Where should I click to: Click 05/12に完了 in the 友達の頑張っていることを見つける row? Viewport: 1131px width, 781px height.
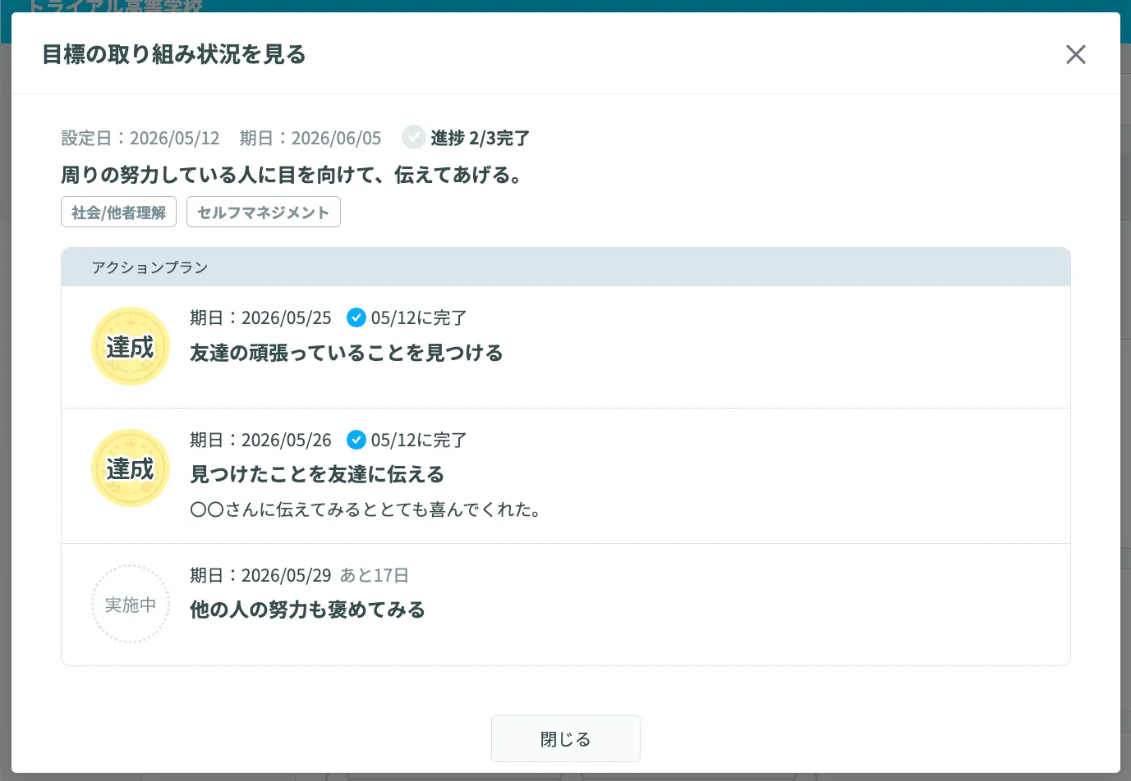[419, 317]
